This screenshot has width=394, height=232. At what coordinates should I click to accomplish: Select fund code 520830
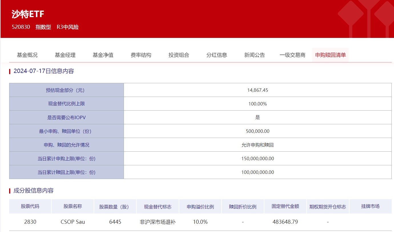click(21, 27)
